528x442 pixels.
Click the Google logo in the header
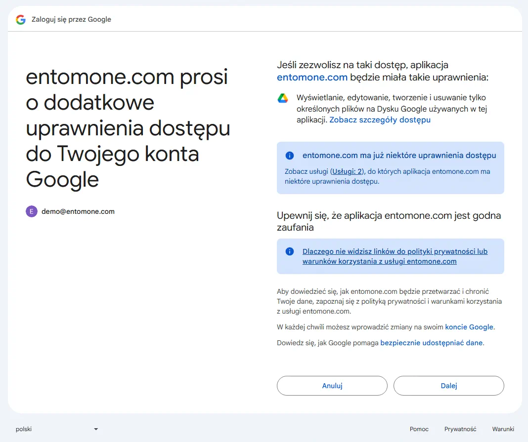click(x=21, y=20)
